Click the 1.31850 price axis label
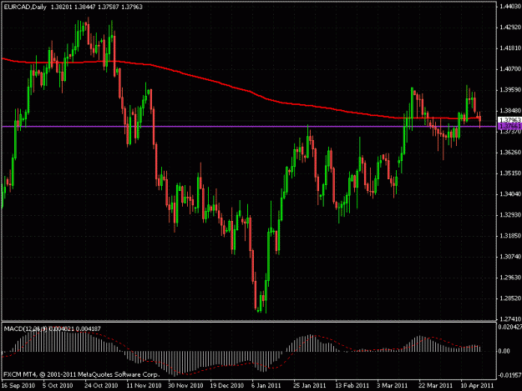Screen dimensions: 522x391 point(510,236)
